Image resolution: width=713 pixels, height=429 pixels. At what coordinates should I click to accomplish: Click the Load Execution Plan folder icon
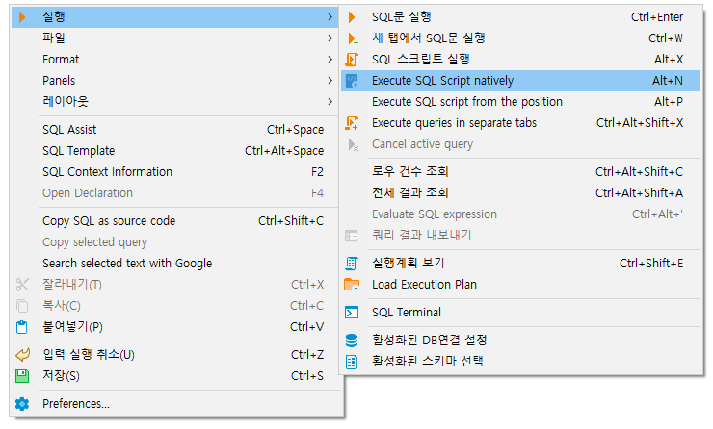(x=352, y=285)
